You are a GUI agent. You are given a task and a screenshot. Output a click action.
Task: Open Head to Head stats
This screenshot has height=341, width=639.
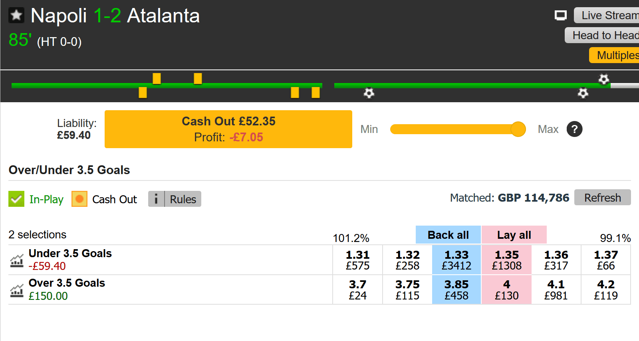point(602,35)
